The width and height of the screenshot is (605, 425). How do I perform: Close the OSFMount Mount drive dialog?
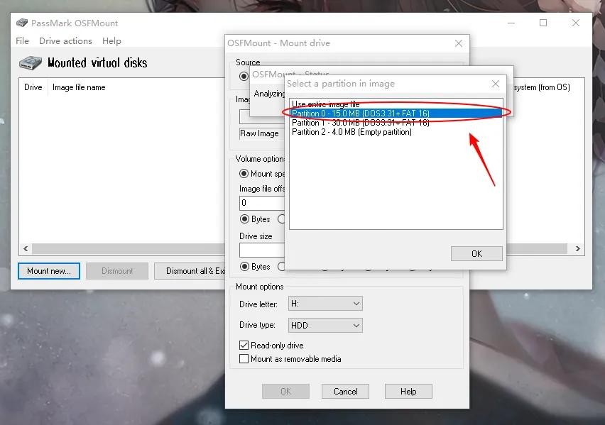point(458,43)
